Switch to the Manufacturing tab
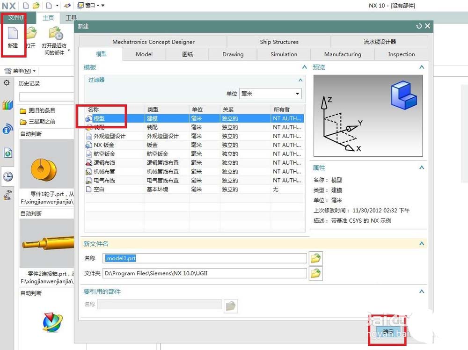Screen dimensions: 468x350 [x=343, y=54]
